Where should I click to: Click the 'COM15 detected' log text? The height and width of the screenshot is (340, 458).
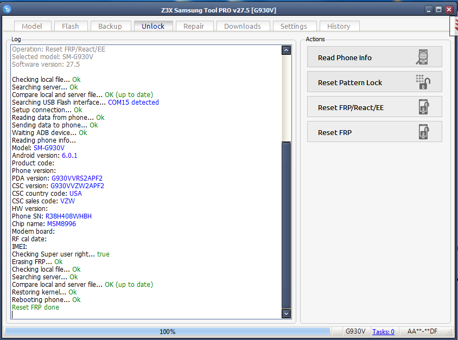click(x=133, y=102)
